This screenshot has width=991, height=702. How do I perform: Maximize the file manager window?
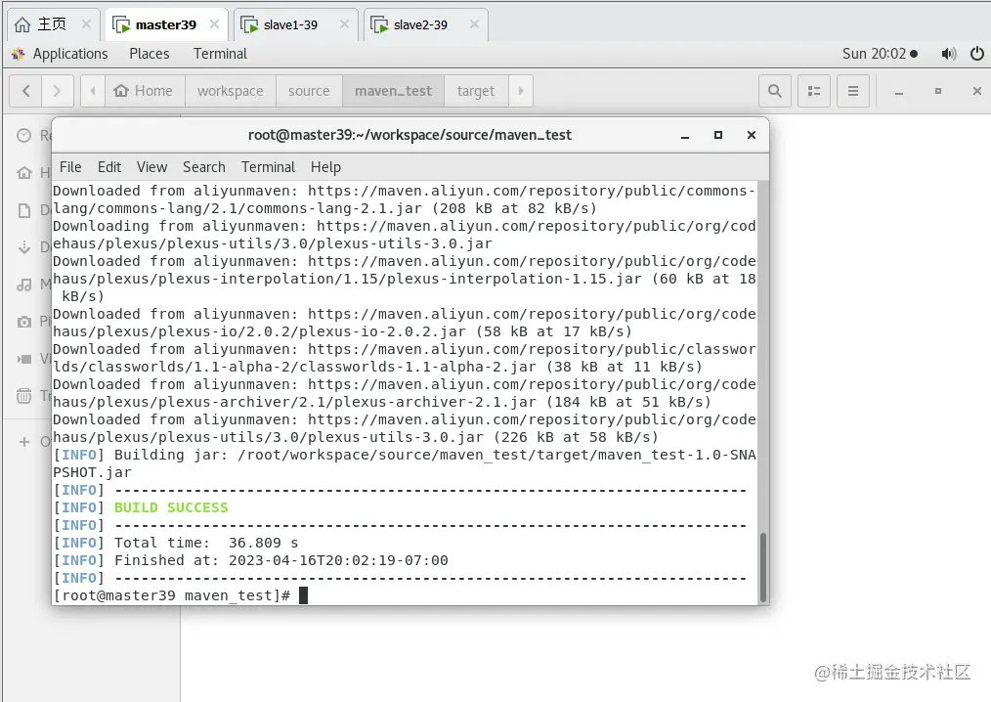tap(938, 91)
